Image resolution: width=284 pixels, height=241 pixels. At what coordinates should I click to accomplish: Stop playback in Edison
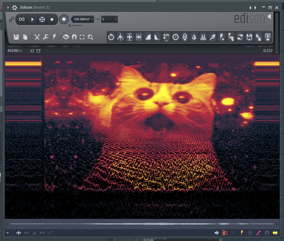point(52,19)
